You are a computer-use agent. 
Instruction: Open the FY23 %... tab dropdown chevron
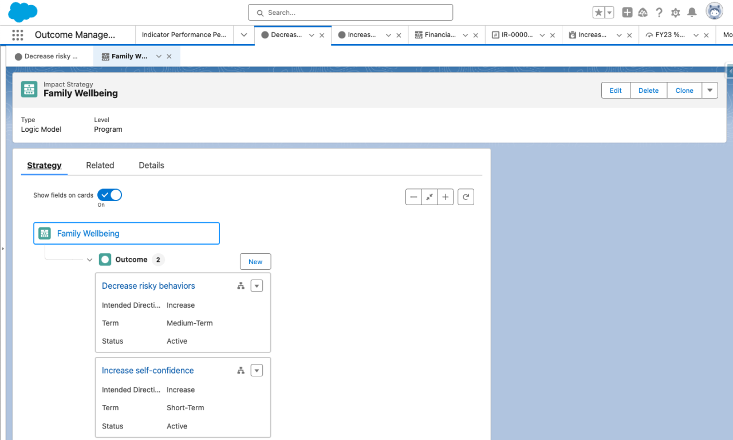696,36
